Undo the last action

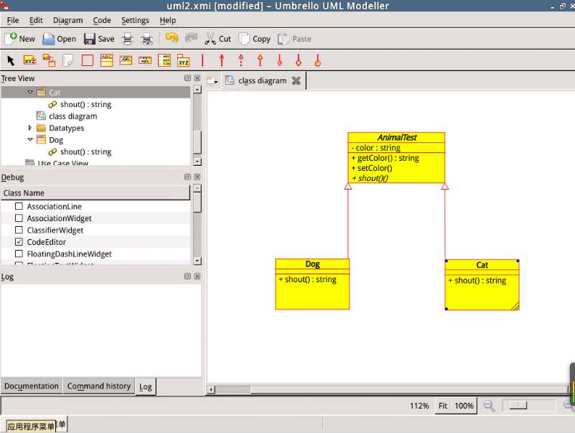point(172,38)
